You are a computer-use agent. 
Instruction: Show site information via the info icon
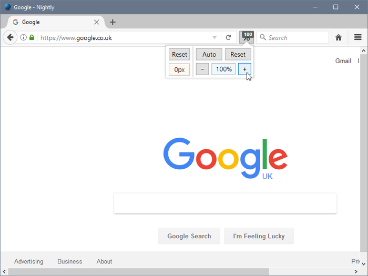coord(23,37)
